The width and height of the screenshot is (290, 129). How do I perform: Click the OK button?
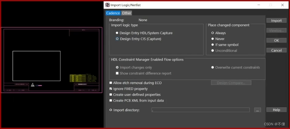click(276, 41)
